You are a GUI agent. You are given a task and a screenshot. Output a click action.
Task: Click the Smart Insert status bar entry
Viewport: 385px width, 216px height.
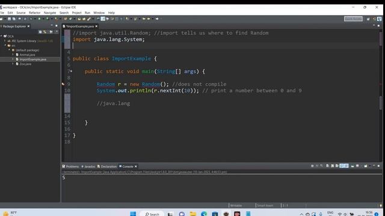point(265,205)
